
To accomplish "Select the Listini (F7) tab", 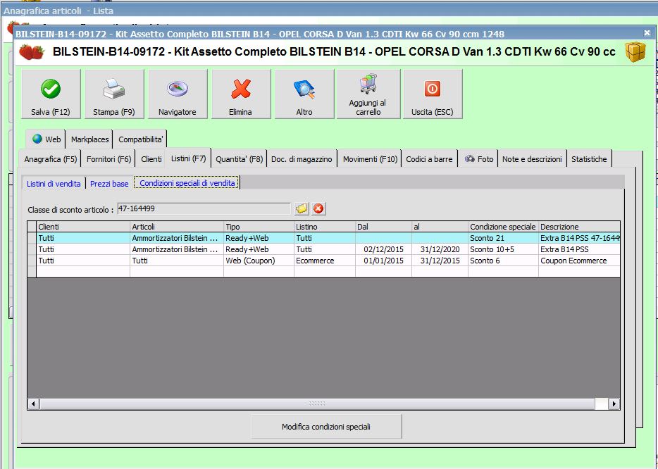I will tap(188, 158).
